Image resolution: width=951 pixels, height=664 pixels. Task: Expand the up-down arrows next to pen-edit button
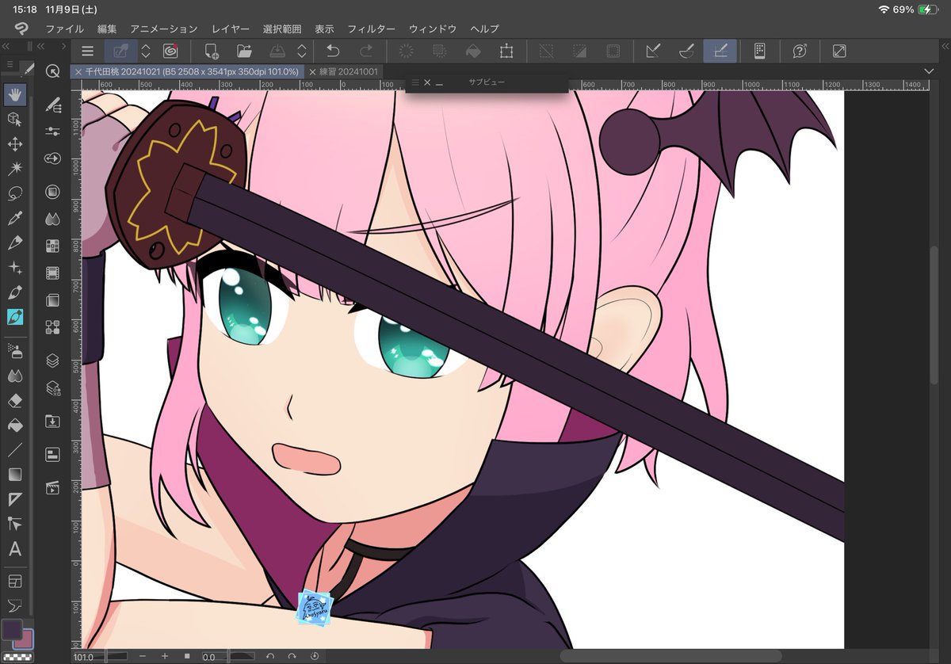146,52
